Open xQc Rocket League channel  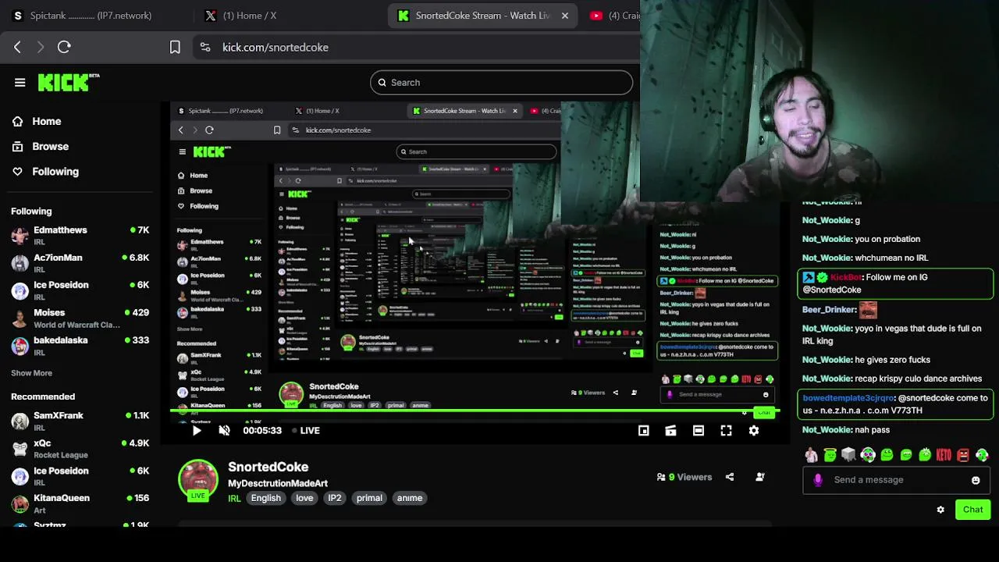[80, 449]
